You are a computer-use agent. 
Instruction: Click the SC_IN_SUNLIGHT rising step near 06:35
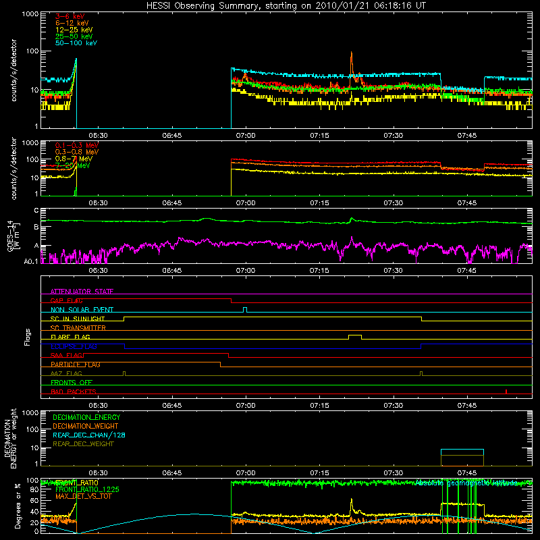(124, 319)
